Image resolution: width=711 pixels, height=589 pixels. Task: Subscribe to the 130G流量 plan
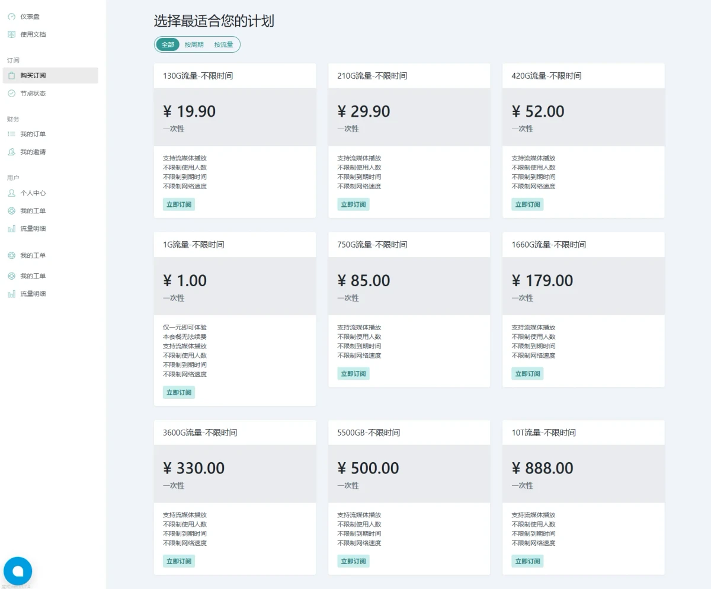(179, 204)
